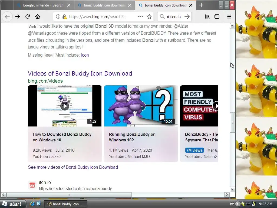Click the search bar magnifier icon
The width and height of the screenshot is (277, 208).
(x=162, y=17)
